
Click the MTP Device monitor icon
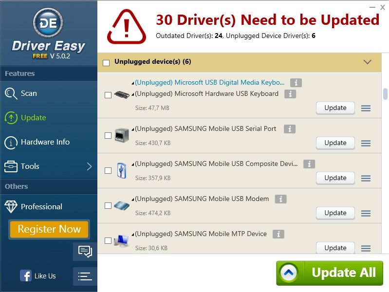(121, 240)
